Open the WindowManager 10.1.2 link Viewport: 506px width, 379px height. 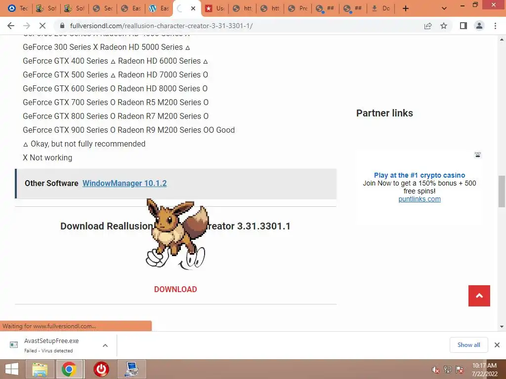125,184
